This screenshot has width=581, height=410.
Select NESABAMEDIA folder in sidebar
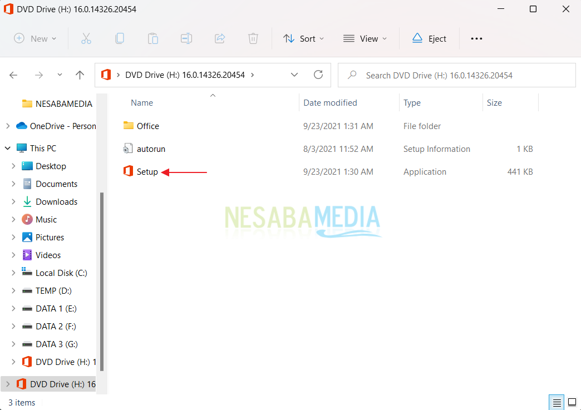[x=64, y=103]
